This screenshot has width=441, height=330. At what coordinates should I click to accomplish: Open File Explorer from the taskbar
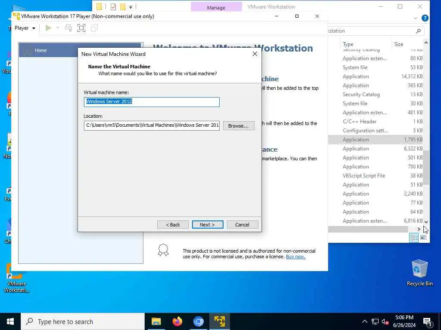(156, 321)
